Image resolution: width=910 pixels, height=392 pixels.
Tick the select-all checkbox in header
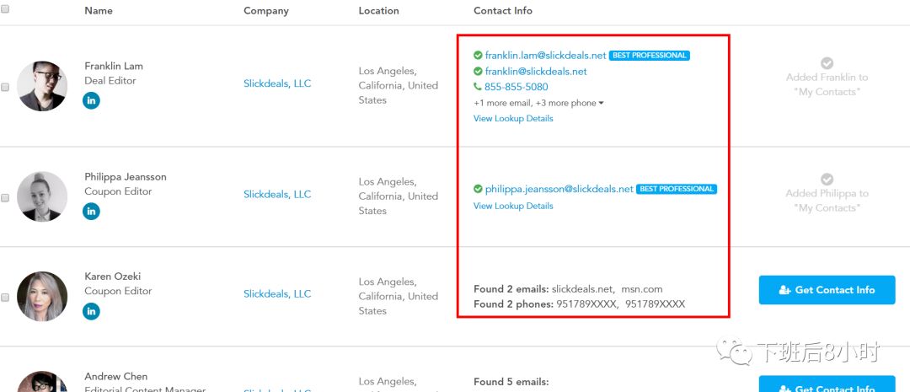click(5, 8)
